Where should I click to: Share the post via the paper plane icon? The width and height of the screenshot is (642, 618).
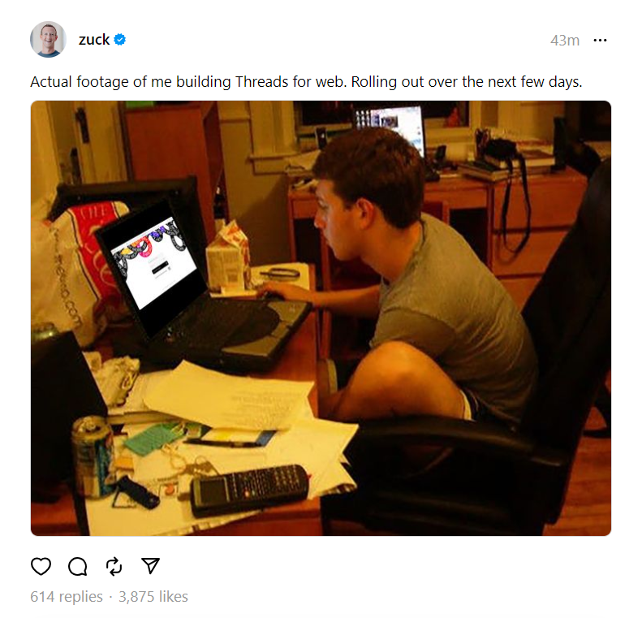pyautogui.click(x=150, y=566)
